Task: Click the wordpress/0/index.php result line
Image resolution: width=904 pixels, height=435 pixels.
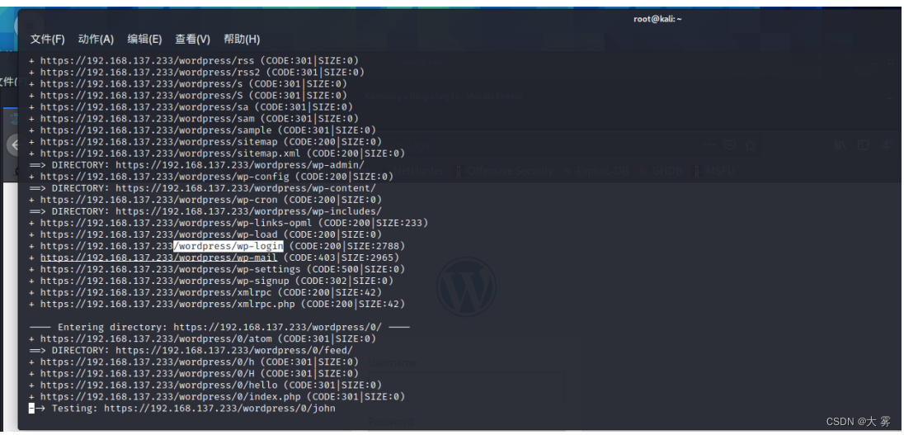Action: pos(217,396)
